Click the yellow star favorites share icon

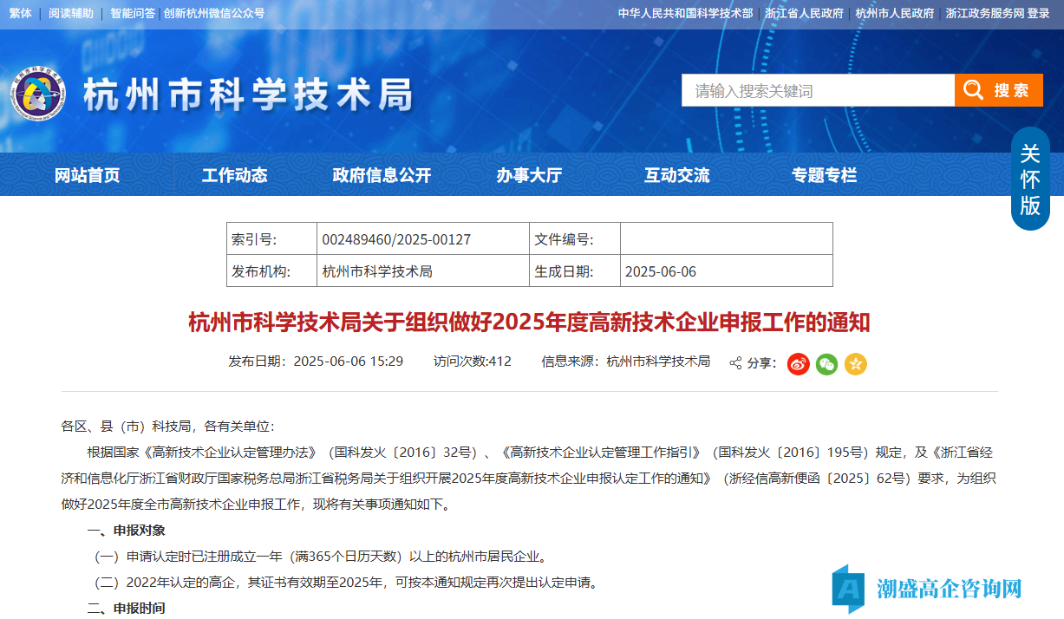pyautogui.click(x=855, y=364)
